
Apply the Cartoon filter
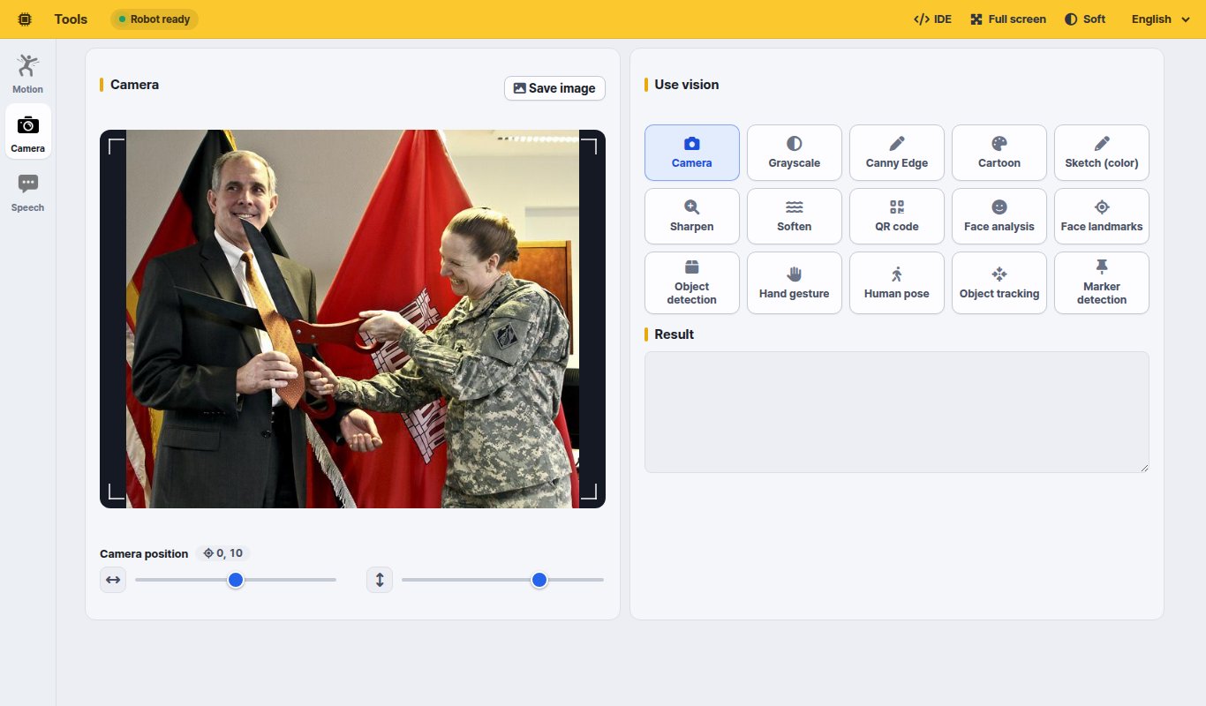[x=999, y=153]
